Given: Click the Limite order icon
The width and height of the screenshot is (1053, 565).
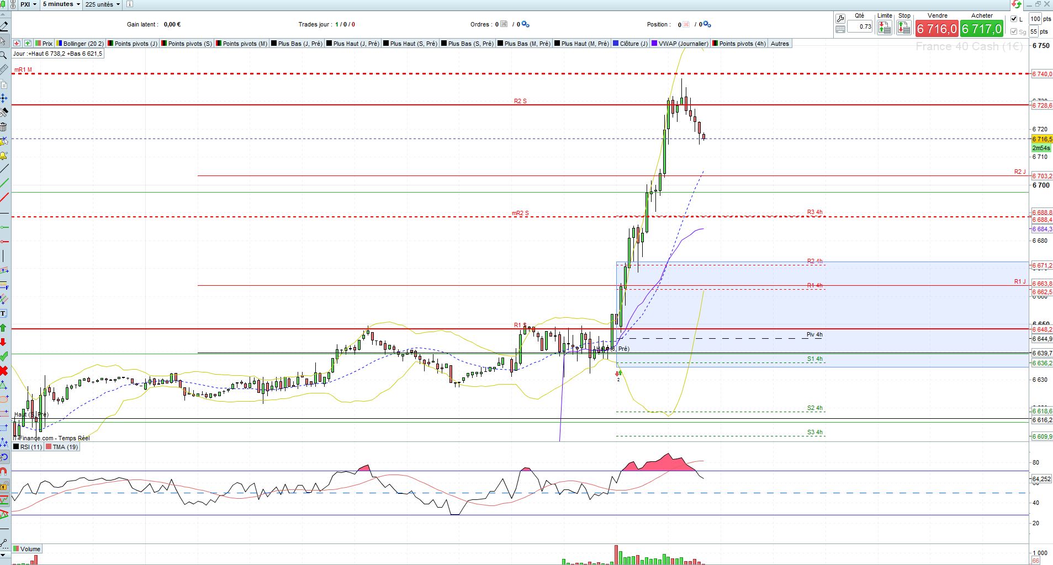Looking at the screenshot, I should 885,28.
